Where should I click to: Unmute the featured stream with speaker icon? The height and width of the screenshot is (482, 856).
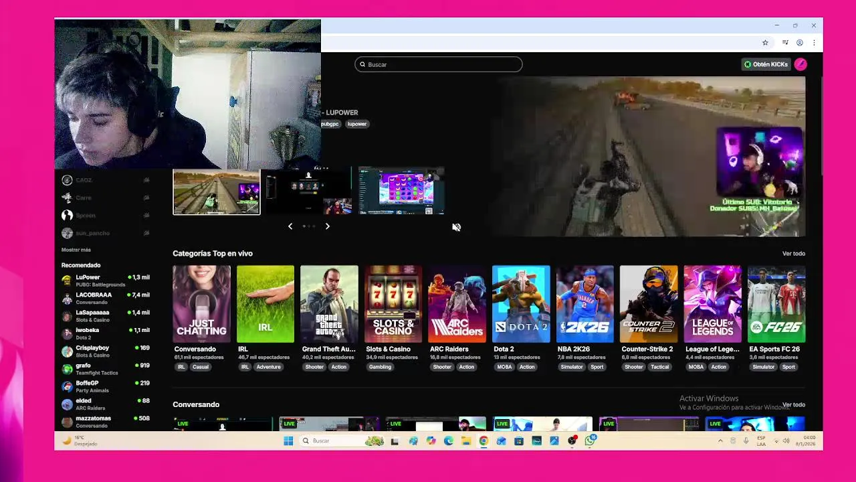[x=456, y=228]
